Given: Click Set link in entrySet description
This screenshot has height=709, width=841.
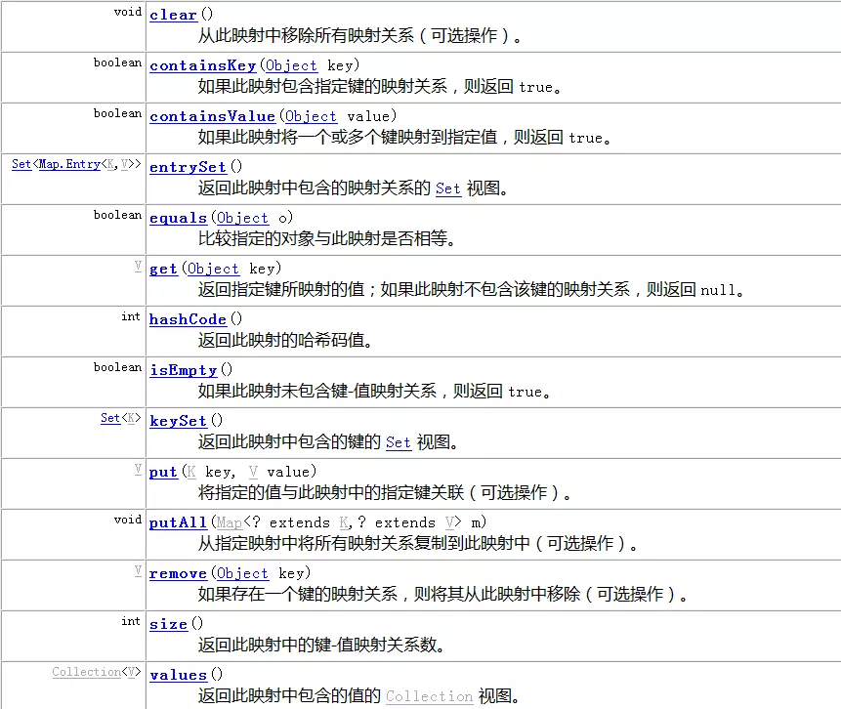Looking at the screenshot, I should (x=448, y=188).
